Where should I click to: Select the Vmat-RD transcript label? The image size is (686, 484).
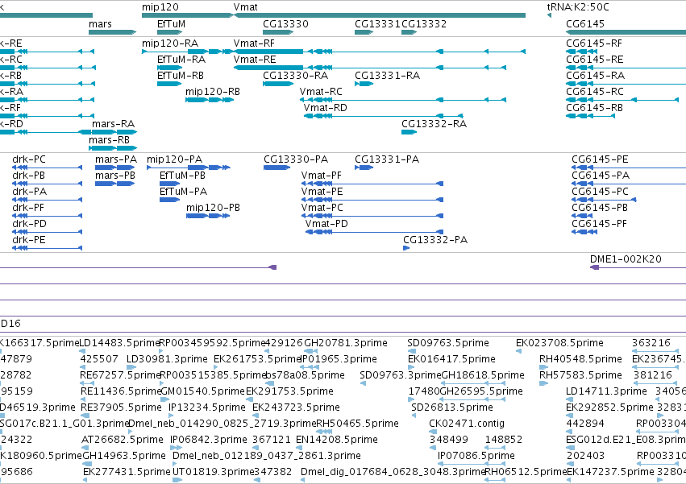click(326, 108)
